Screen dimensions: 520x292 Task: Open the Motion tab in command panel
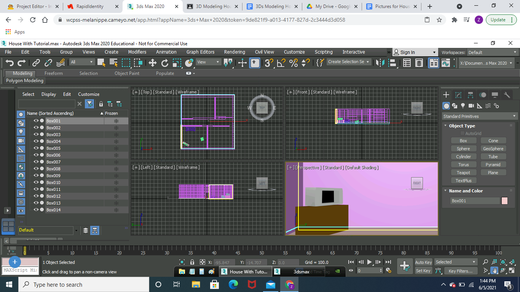click(483, 95)
